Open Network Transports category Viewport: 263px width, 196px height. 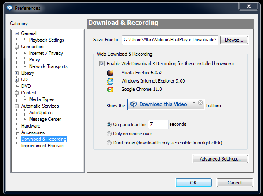48,66
